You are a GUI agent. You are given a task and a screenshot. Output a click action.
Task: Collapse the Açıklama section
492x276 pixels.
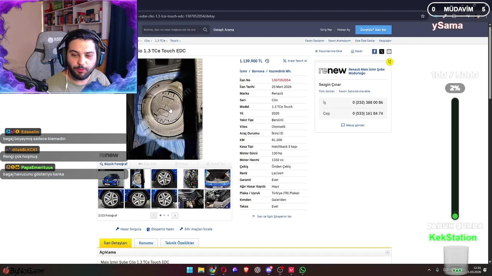(387, 252)
